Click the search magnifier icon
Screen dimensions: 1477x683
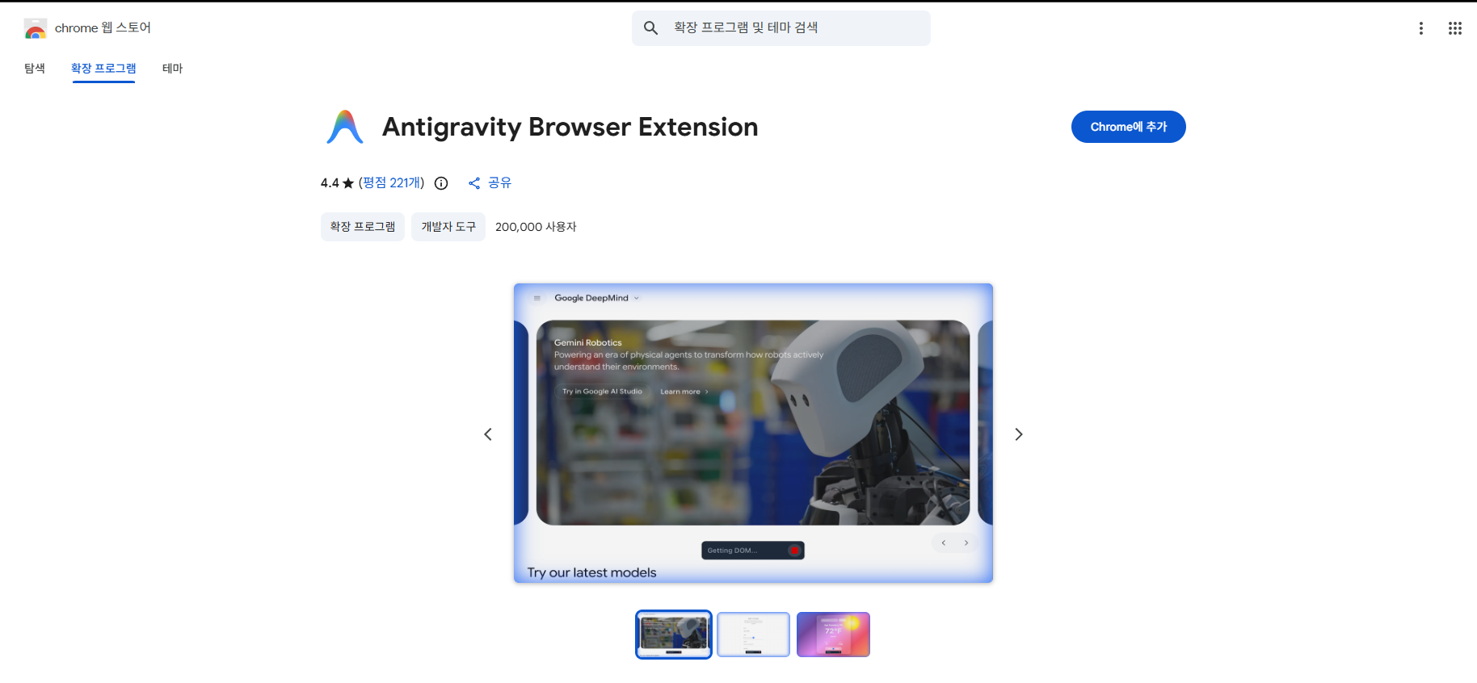coord(650,28)
